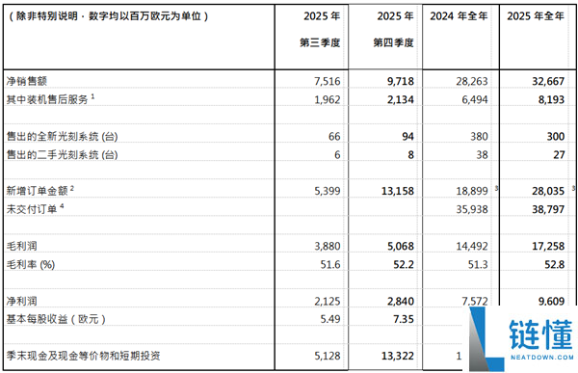Click bookings value 28,035
578x373 pixels.
pyautogui.click(x=548, y=191)
